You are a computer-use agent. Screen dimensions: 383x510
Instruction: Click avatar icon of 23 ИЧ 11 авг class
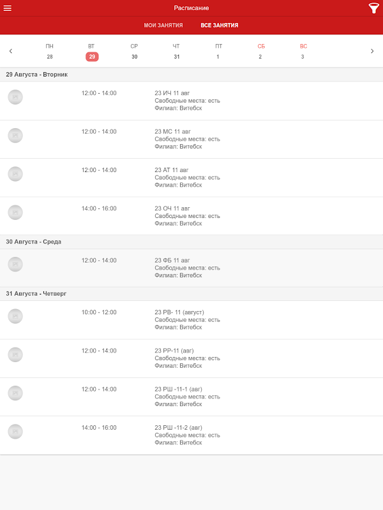(x=15, y=97)
